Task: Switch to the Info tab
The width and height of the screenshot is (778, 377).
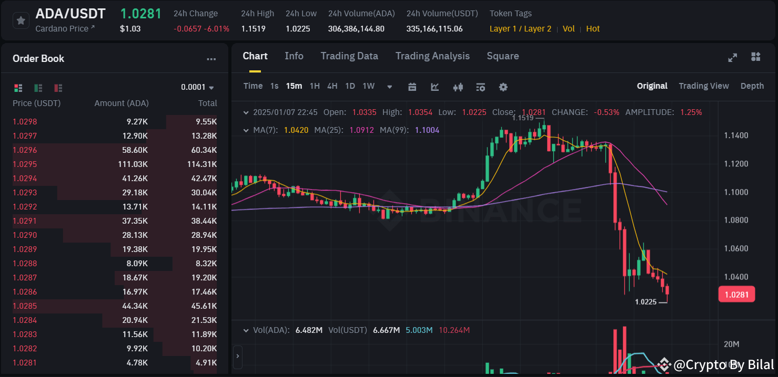Action: (294, 56)
